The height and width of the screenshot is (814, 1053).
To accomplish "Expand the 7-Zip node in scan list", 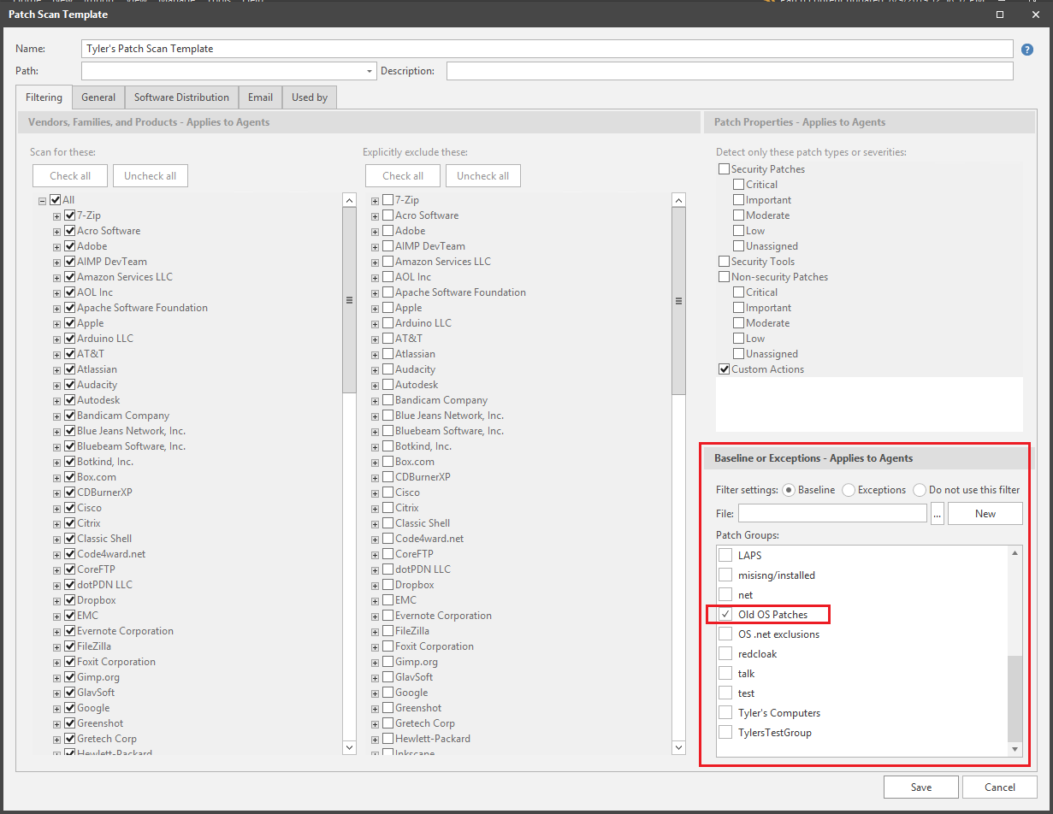I will tap(57, 216).
